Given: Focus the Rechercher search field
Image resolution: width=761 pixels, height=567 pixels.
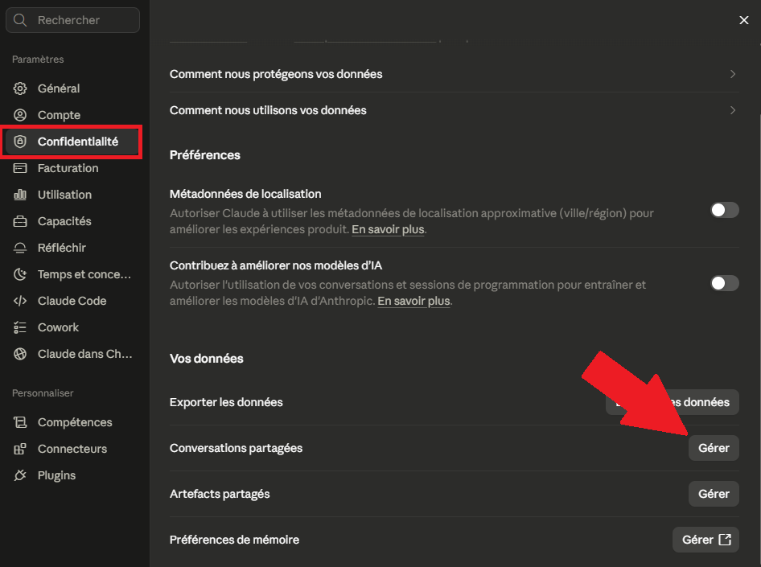Looking at the screenshot, I should coord(72,20).
